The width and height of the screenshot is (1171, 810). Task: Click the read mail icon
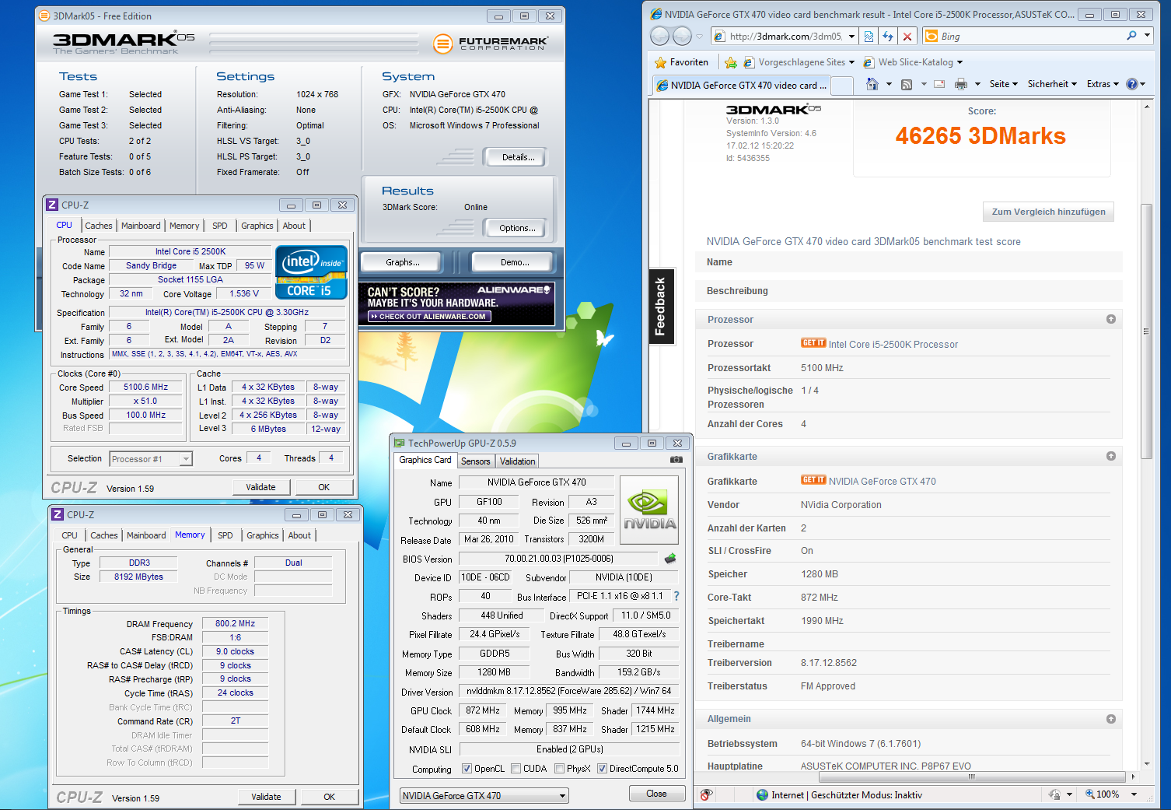[939, 84]
